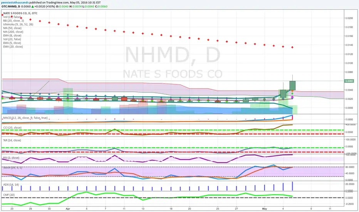Select the Vol (20, false) indicator label
Image resolution: width=359 pixels, height=212 pixels.
click(x=12, y=39)
